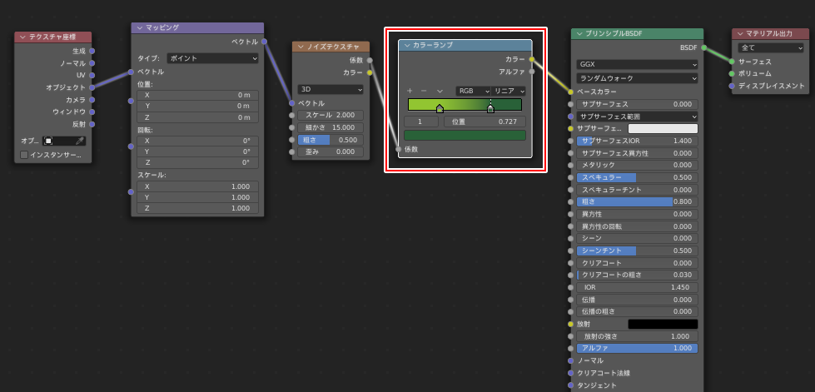Open the 全て target menu in Material Output
Screen dimensions: 815x392
click(768, 47)
